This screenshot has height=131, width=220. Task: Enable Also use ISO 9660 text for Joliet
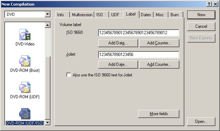click(69, 75)
